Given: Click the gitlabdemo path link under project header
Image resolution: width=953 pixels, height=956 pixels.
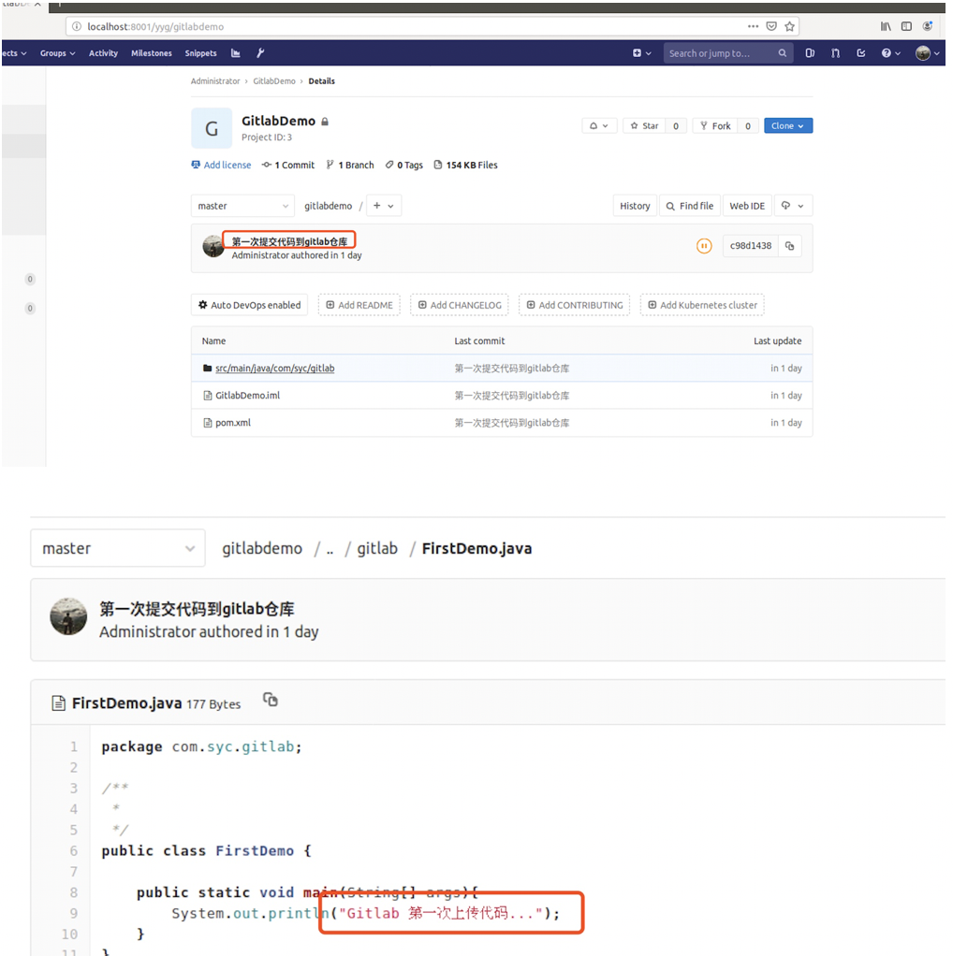Looking at the screenshot, I should click(329, 206).
